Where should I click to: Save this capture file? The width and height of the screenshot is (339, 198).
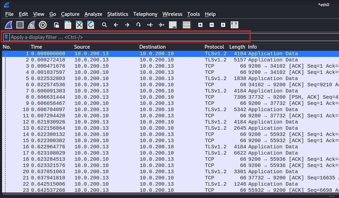[68, 25]
